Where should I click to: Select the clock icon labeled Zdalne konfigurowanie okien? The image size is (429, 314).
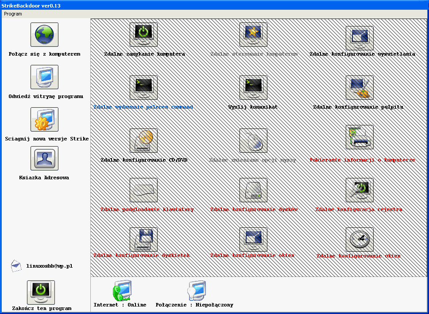[x=359, y=238]
